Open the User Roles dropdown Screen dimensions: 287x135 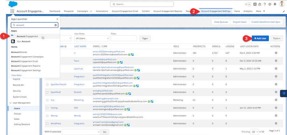click(92, 38)
